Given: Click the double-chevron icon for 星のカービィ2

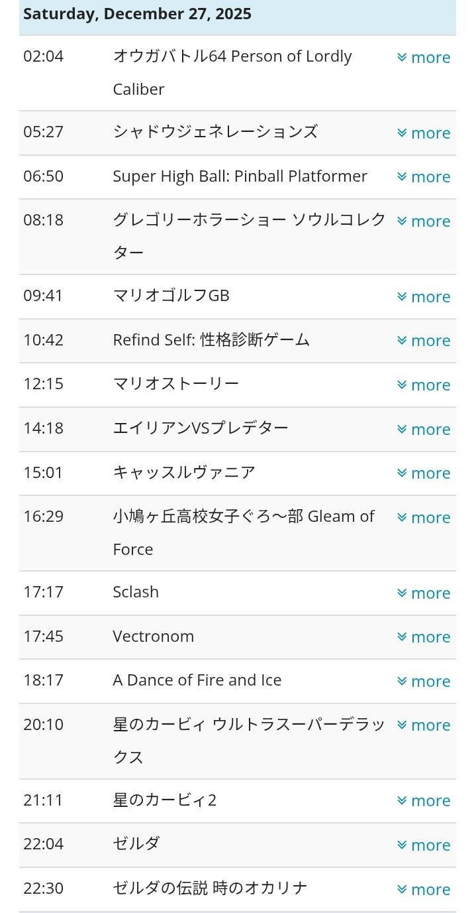Looking at the screenshot, I should click(x=402, y=801).
